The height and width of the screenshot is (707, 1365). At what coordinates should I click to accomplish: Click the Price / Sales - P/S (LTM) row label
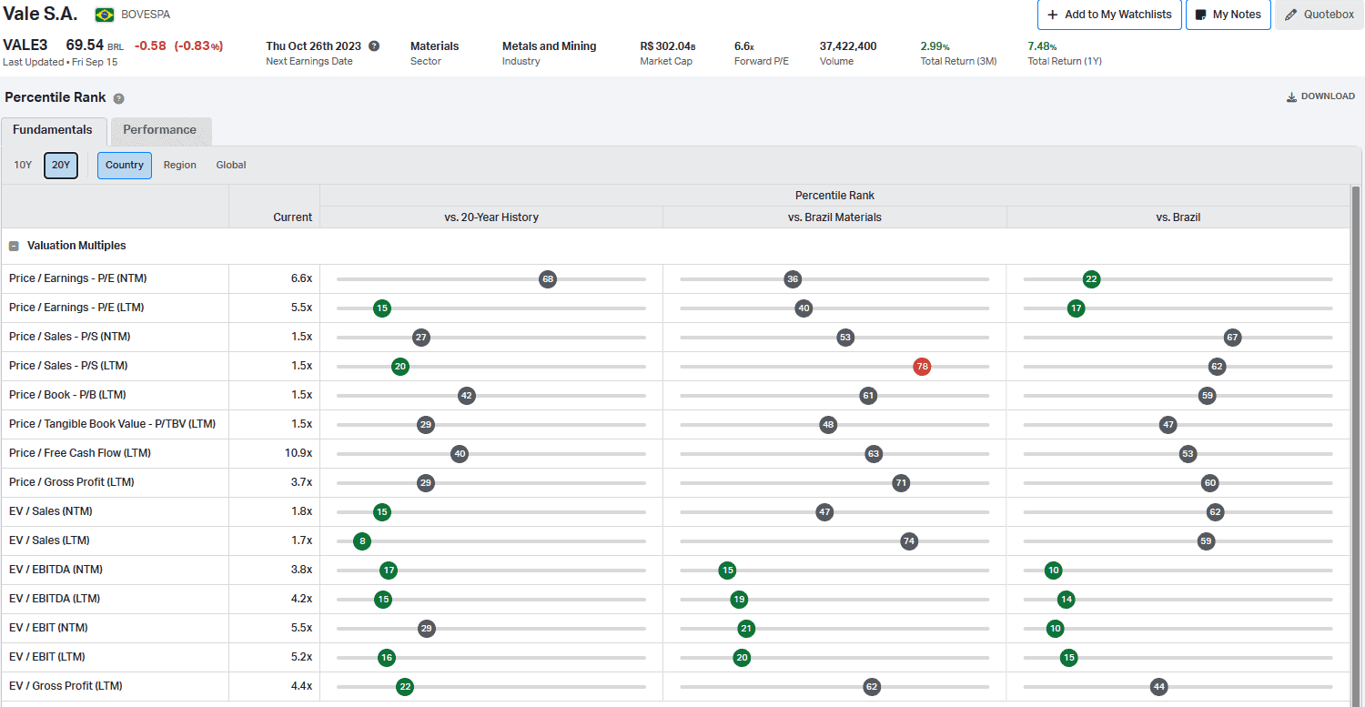coord(68,366)
